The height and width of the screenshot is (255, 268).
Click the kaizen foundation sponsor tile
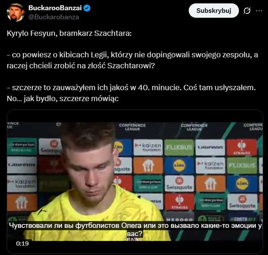point(148,147)
